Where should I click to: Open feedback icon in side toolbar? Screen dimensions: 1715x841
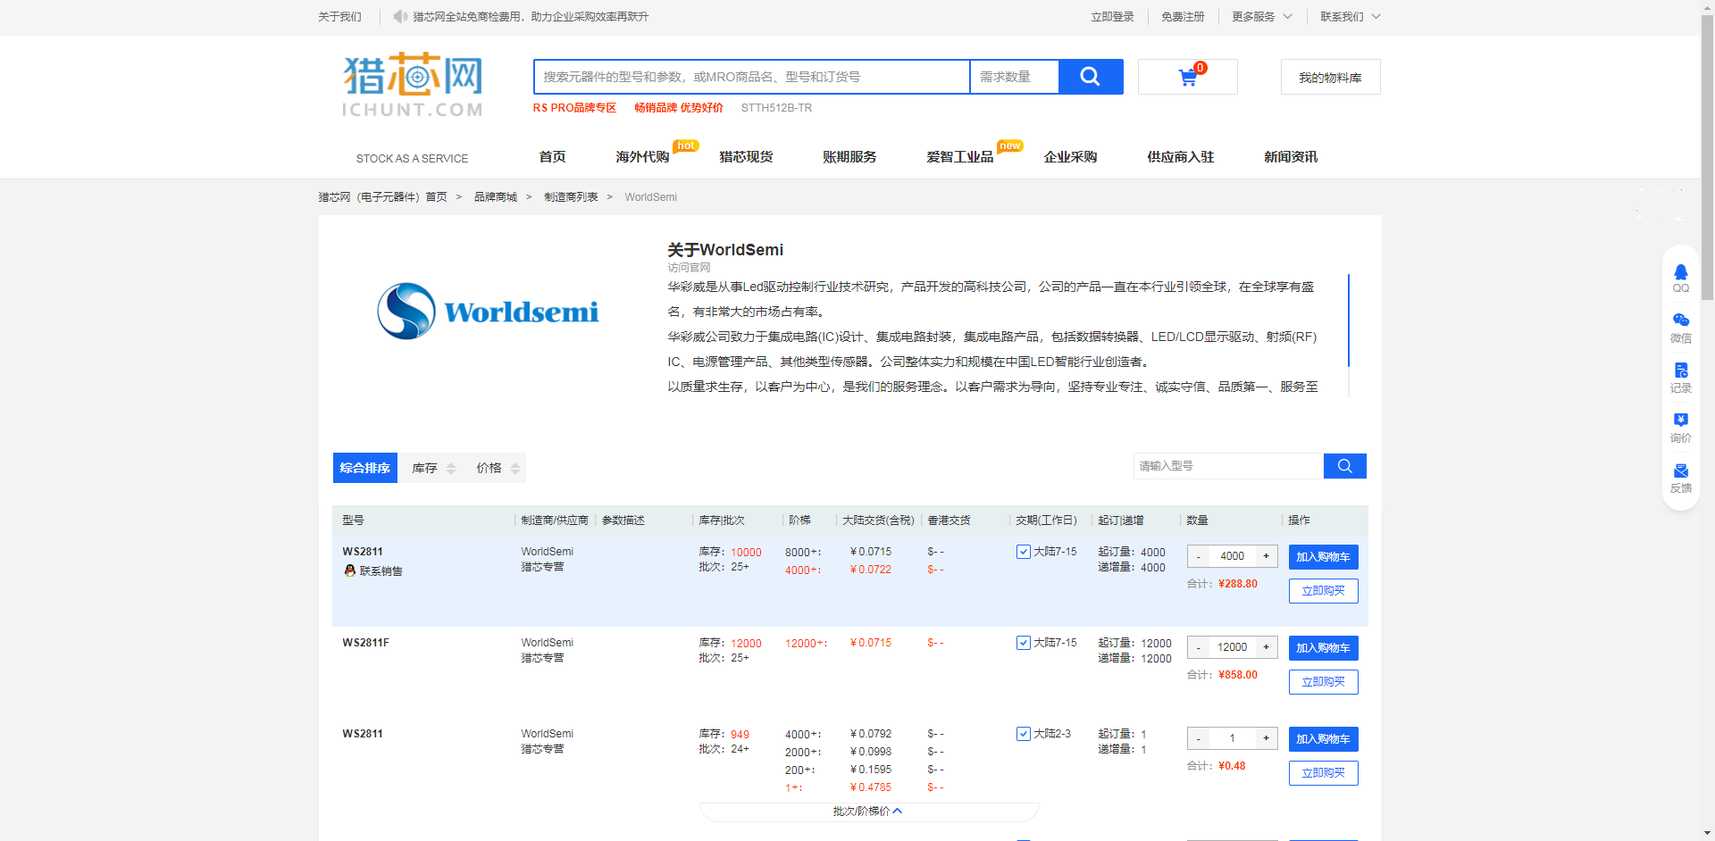(1680, 478)
